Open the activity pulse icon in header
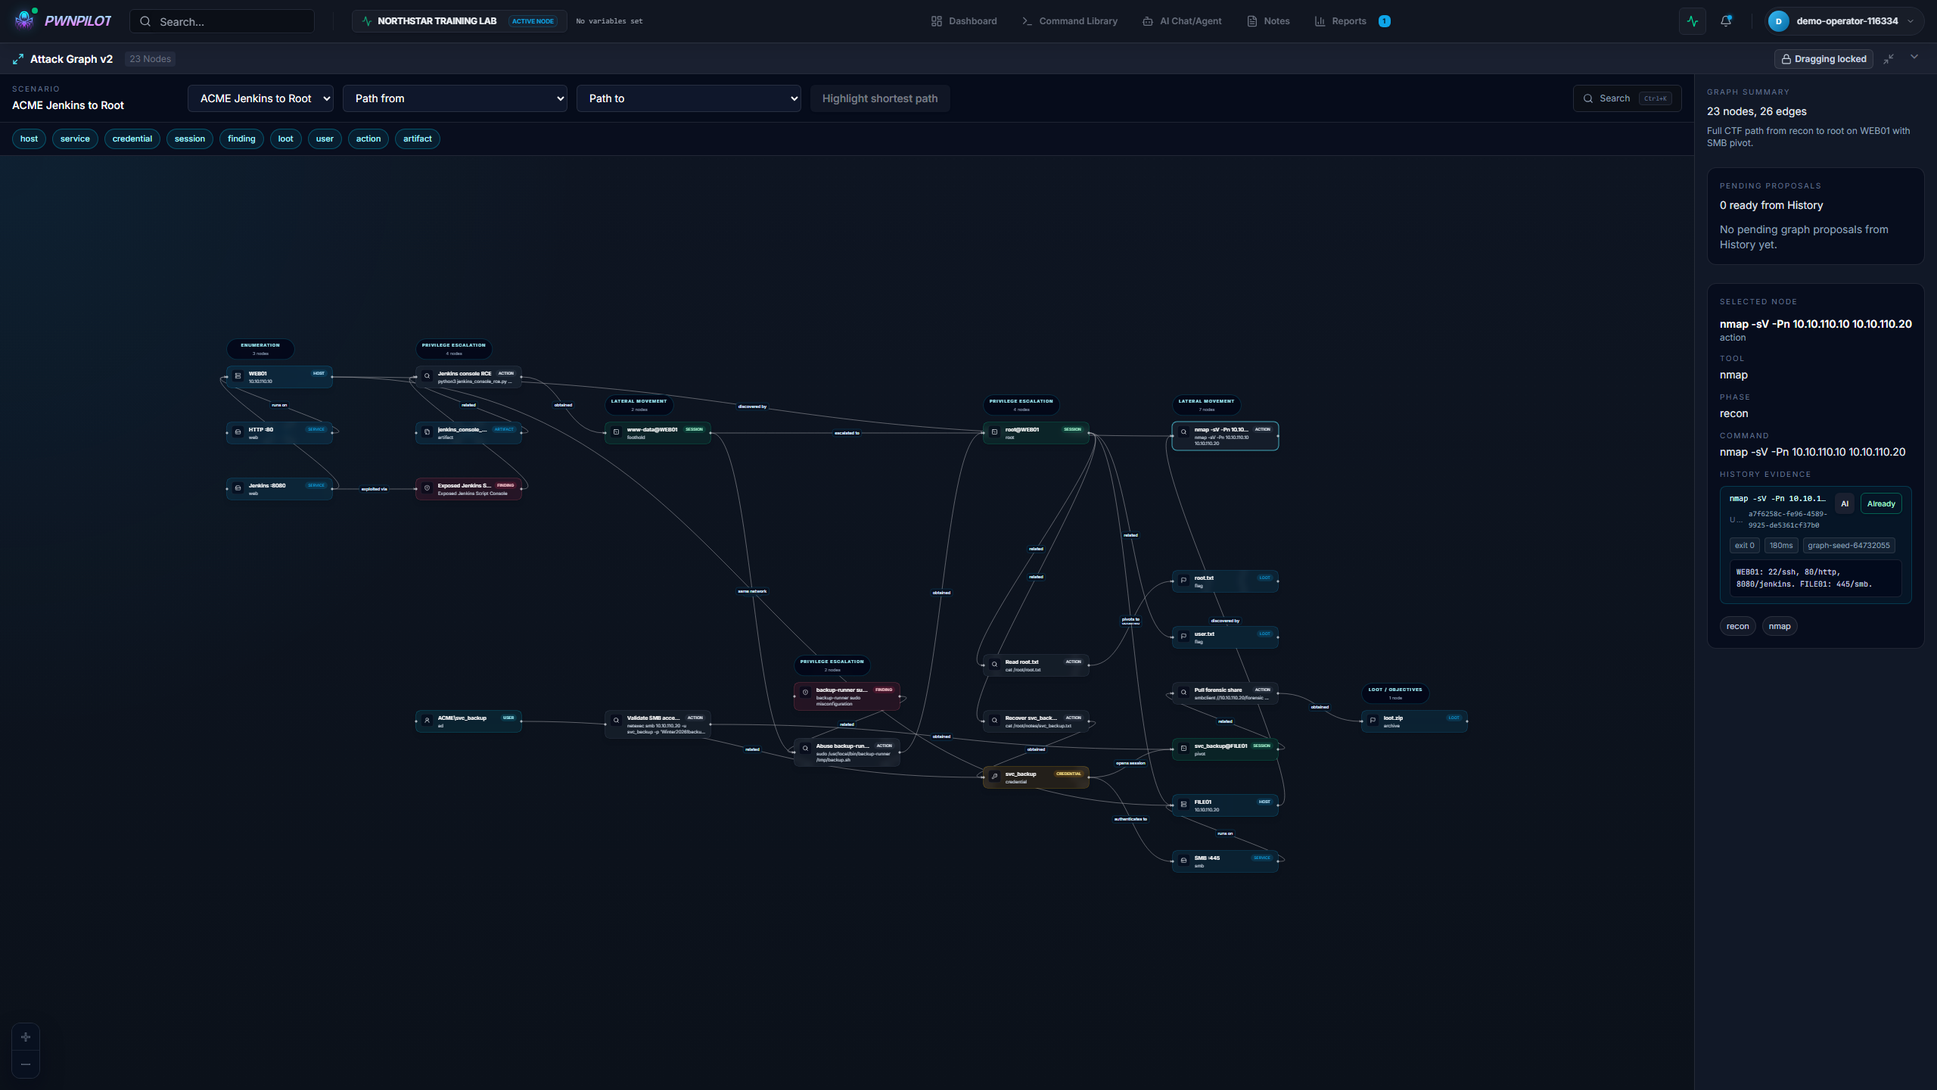The height and width of the screenshot is (1090, 1937). click(1693, 21)
